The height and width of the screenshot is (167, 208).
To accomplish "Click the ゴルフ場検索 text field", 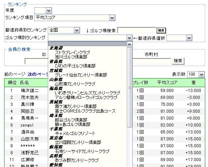I will [137, 30].
